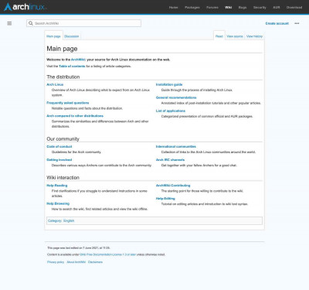
Task: Open AUR in the top navigation
Action: click(x=277, y=8)
